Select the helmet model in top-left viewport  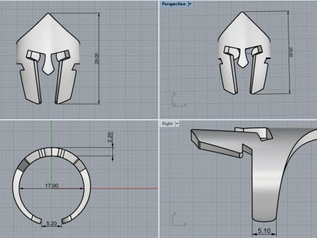(x=48, y=59)
